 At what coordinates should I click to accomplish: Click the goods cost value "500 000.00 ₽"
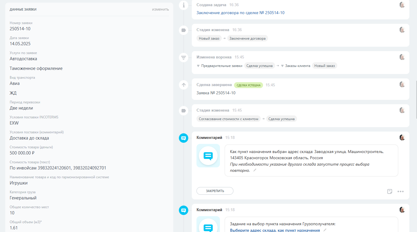pos(22,153)
